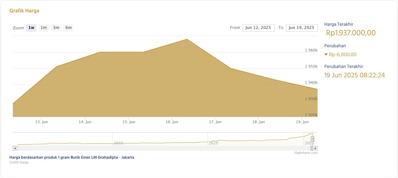
Task: Click the last price Rp1.937.000,00 value
Action: 351,33
